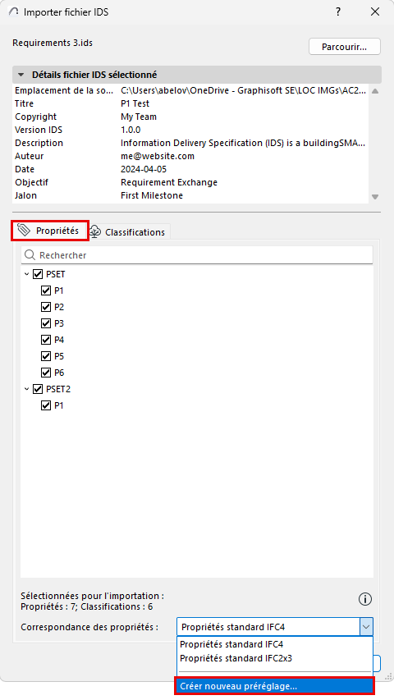Click Version IDS value 1.0.0
394x700 pixels.
pos(131,130)
